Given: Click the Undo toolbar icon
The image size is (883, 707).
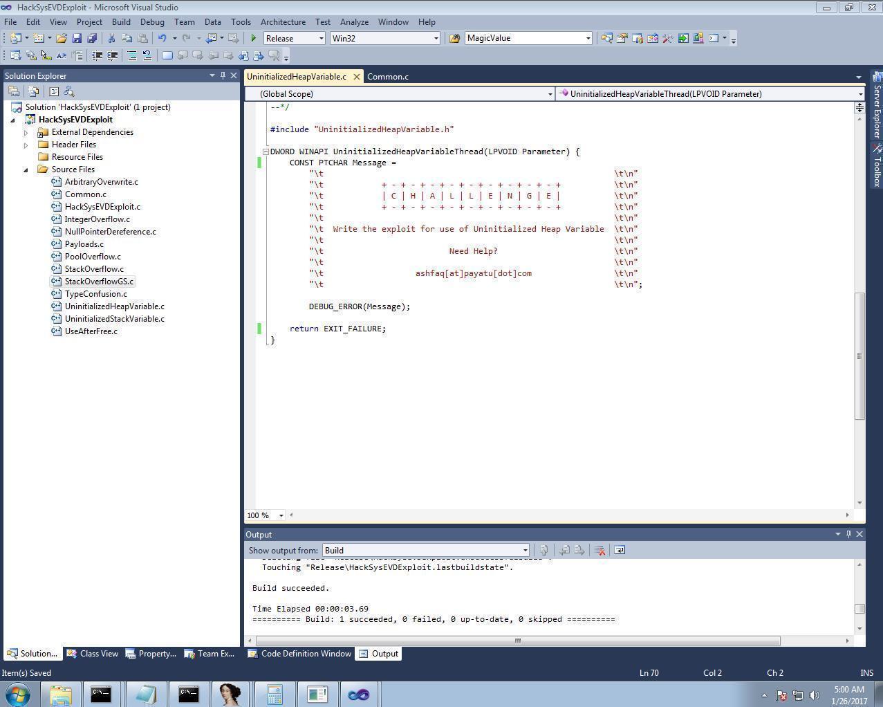Looking at the screenshot, I should (162, 39).
